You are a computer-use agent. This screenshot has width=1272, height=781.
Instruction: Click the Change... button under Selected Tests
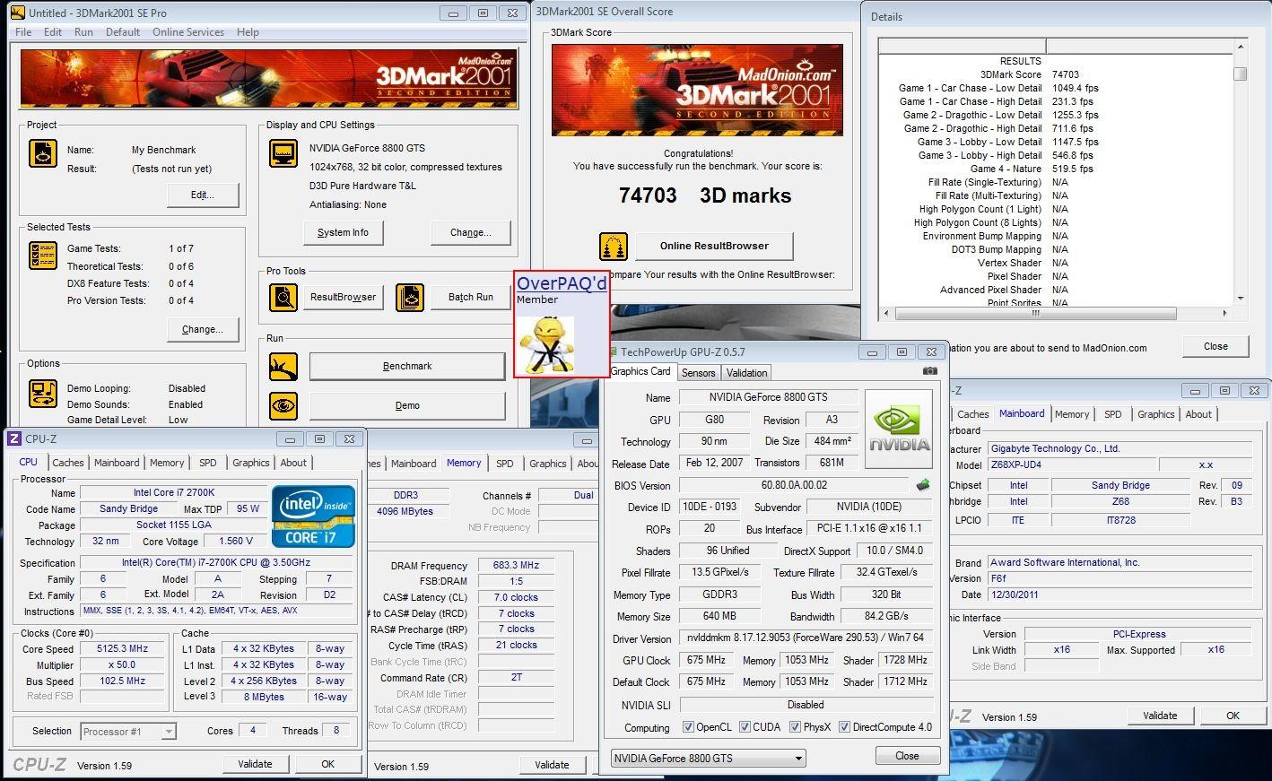[x=203, y=329]
